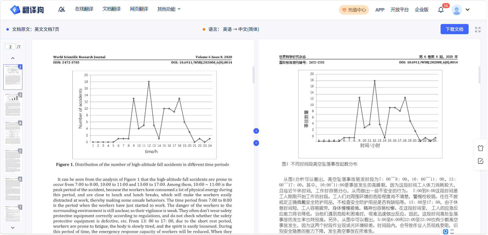Open the notification bell icon
This screenshot has width=488, height=235.
click(x=441, y=10)
